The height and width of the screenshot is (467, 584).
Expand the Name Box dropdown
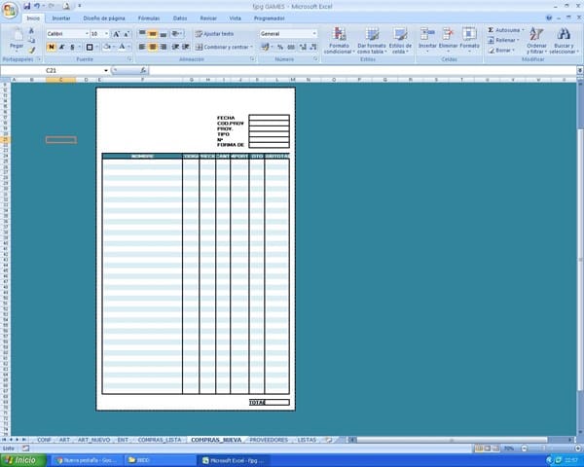tap(106, 70)
